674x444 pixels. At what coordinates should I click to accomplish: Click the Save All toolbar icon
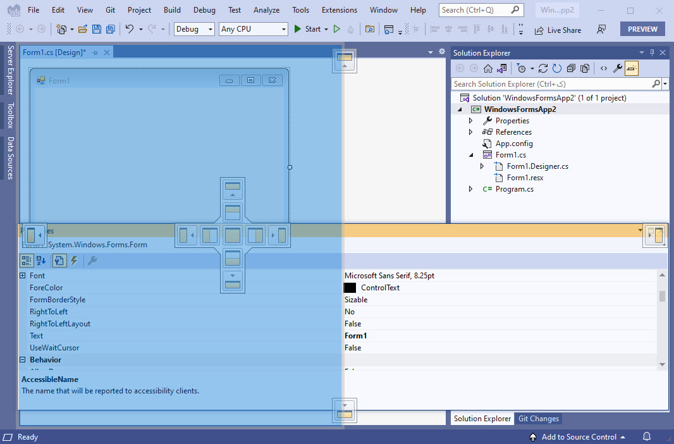111,29
